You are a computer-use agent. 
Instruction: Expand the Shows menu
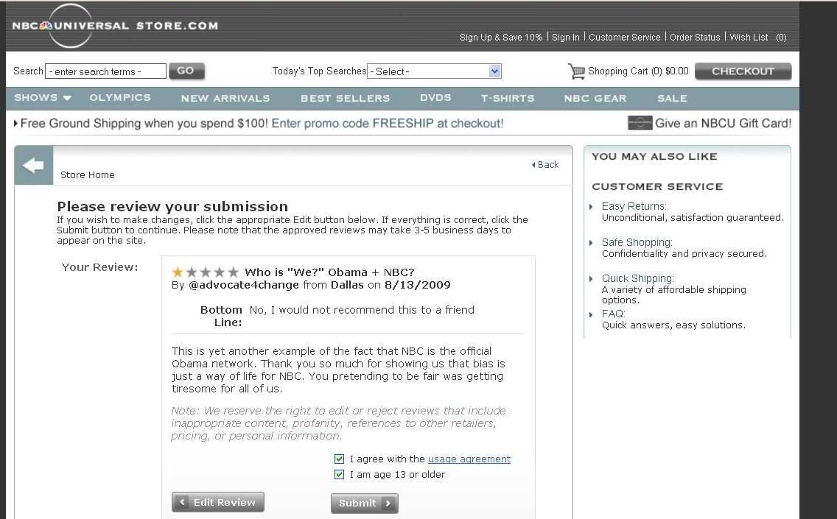pos(43,98)
